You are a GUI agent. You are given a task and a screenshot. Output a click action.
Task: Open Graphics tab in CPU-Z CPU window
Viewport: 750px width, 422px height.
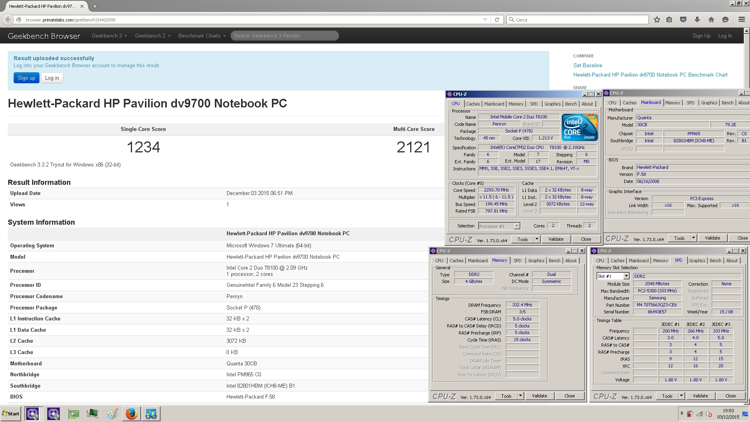(552, 104)
